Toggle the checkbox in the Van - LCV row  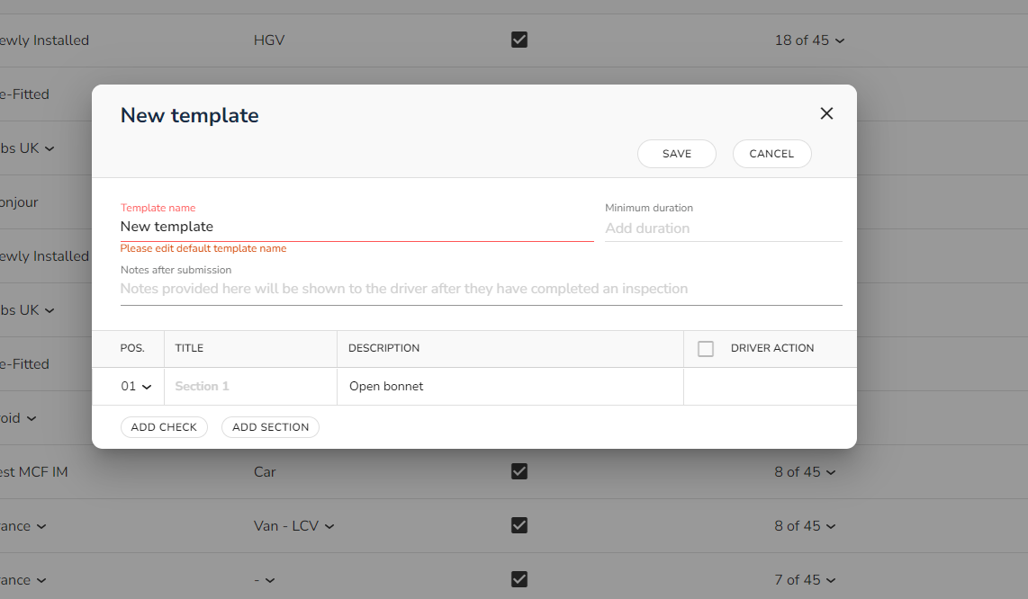(519, 525)
